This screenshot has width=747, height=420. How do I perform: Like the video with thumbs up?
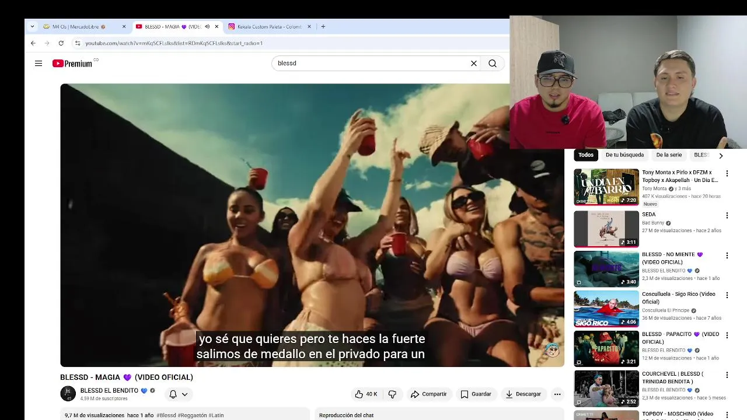point(366,394)
